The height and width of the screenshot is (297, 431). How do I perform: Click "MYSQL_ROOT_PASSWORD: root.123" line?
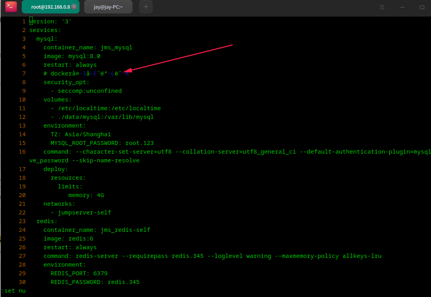[102, 143]
